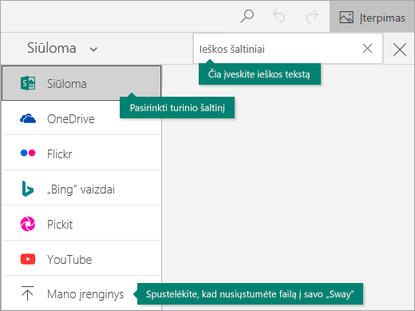Click the chevron next to Siūloma heading
The image size is (415, 311).
93,50
